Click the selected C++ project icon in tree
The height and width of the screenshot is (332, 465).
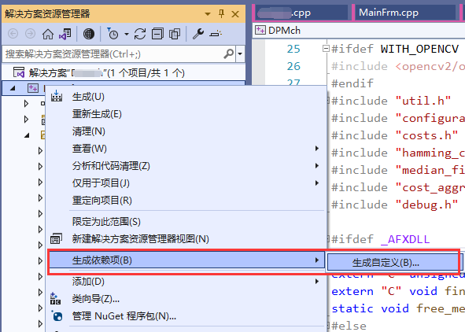coord(33,88)
